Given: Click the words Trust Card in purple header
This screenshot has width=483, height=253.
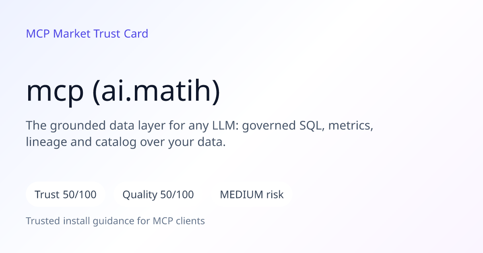Looking at the screenshot, I should (121, 34).
